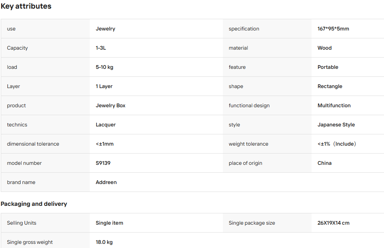Click the China place of origin
384x248 pixels.
coord(324,163)
